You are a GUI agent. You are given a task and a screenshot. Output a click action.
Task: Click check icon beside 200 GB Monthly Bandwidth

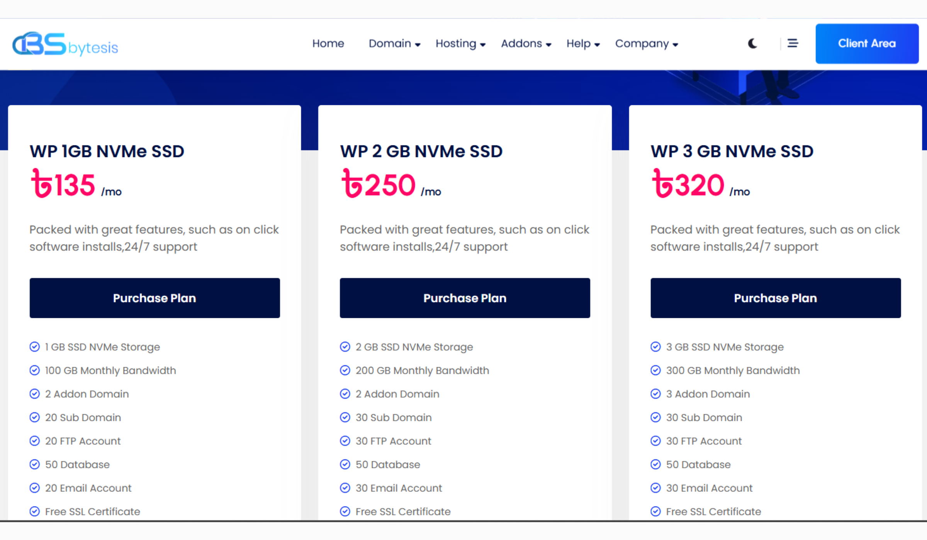[x=345, y=370]
